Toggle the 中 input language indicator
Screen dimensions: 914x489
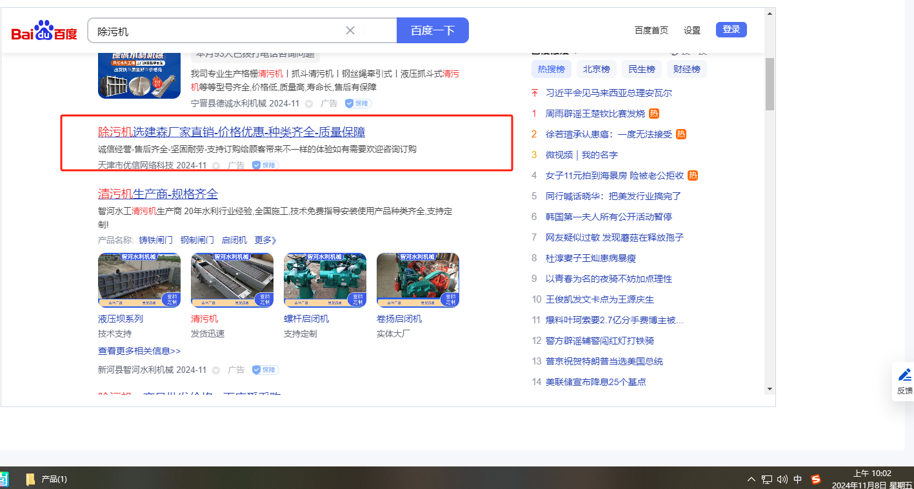pyautogui.click(x=798, y=479)
